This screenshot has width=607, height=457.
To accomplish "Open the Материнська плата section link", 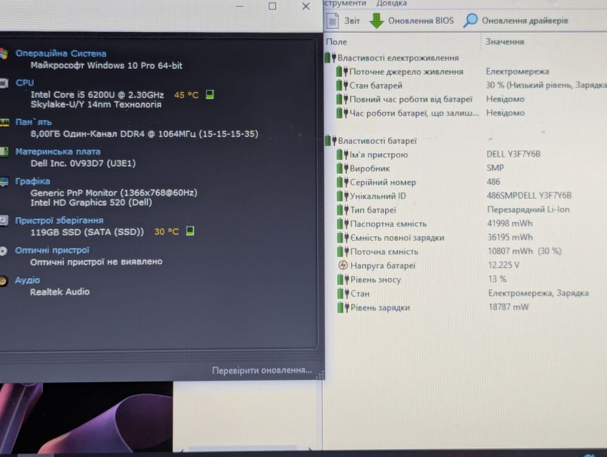I will [58, 152].
